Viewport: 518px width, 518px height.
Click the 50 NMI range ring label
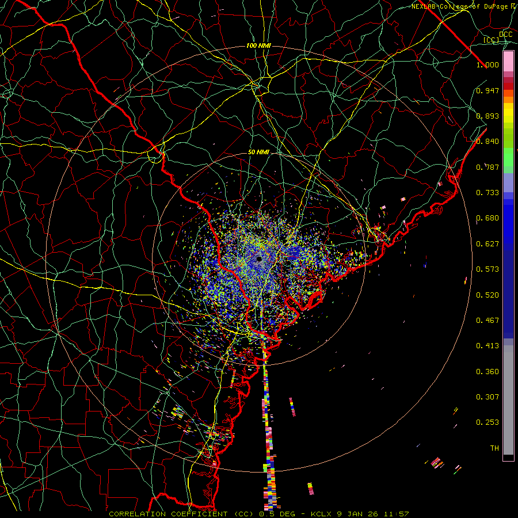tap(258, 153)
